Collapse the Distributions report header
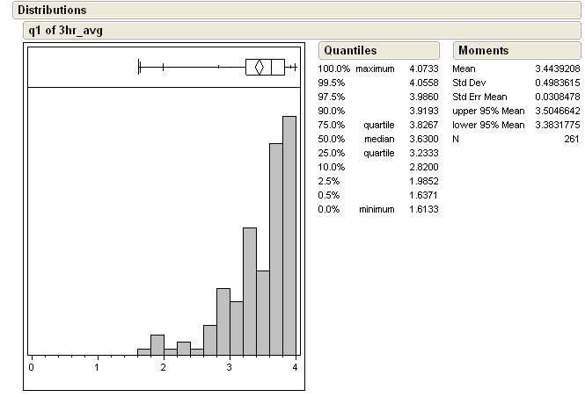Image resolution: width=585 pixels, height=397 pixels. click(52, 11)
